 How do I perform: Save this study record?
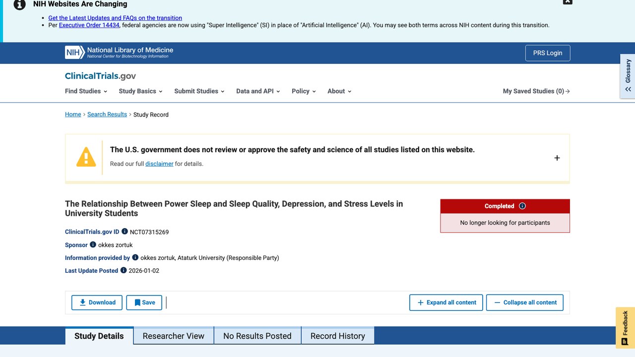click(x=144, y=302)
